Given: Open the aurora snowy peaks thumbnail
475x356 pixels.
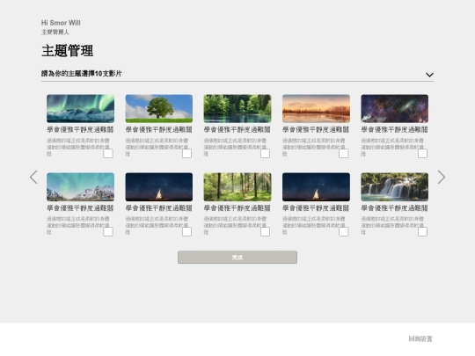Looking at the screenshot, I should coord(81,187).
